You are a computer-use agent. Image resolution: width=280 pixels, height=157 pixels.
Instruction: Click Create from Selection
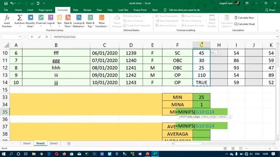(x=137, y=25)
